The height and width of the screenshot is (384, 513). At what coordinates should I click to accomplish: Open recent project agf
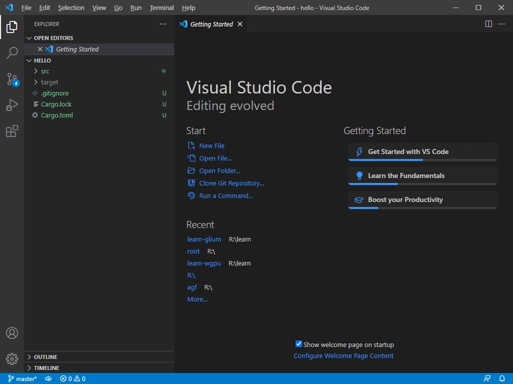tap(192, 287)
